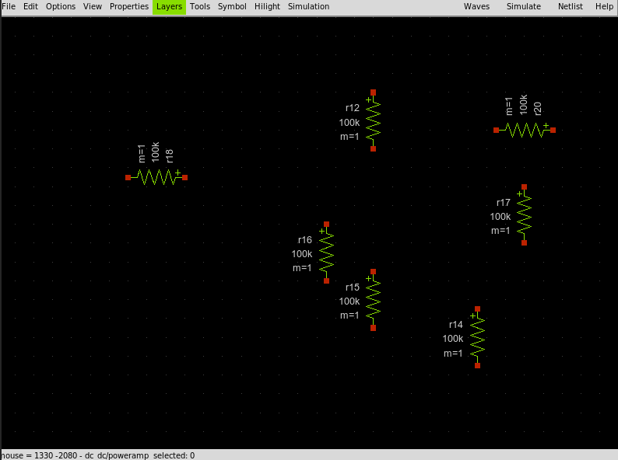Viewport: 618px width, 460px height.
Task: Expand the Properties menu
Action: (129, 6)
